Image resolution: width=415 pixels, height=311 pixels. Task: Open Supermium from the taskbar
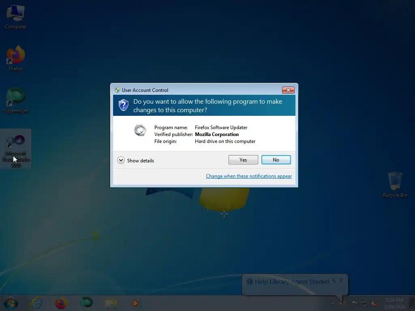coord(86,302)
